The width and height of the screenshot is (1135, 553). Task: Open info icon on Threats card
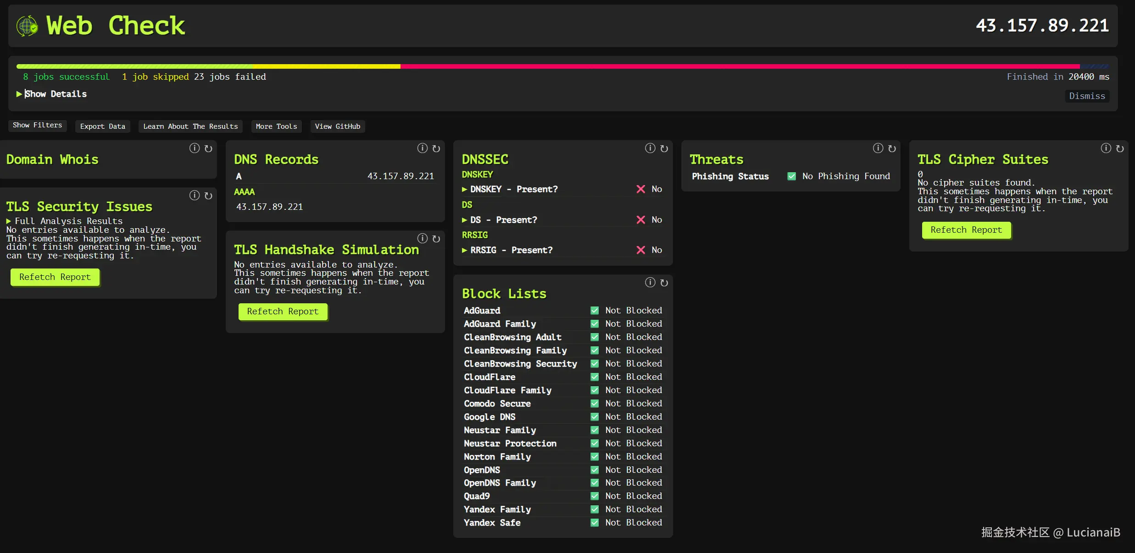click(878, 148)
